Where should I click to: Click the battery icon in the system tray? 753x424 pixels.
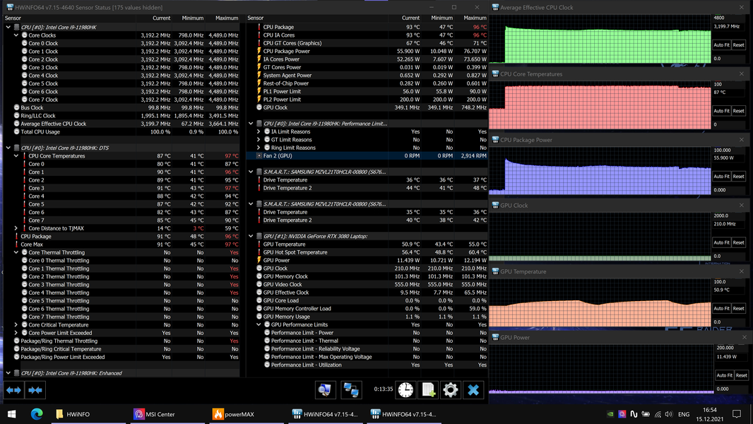click(x=646, y=414)
